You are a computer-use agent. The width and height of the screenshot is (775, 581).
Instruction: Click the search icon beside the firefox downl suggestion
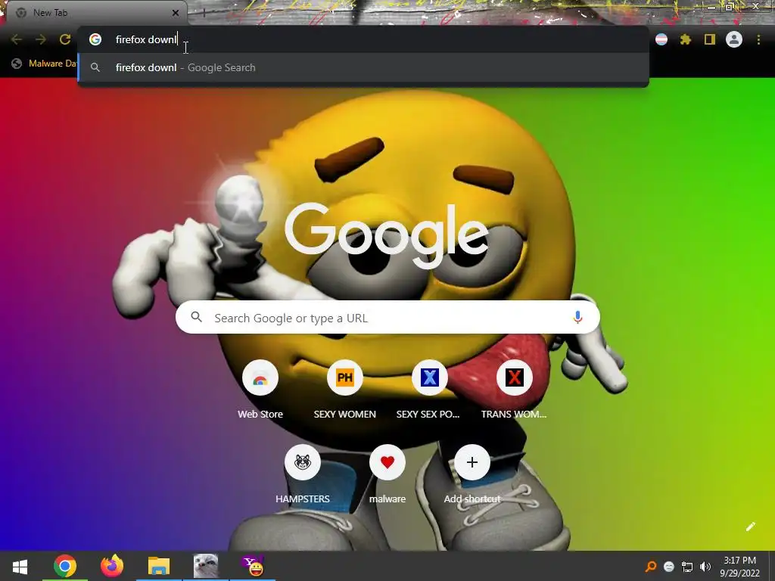click(x=95, y=67)
